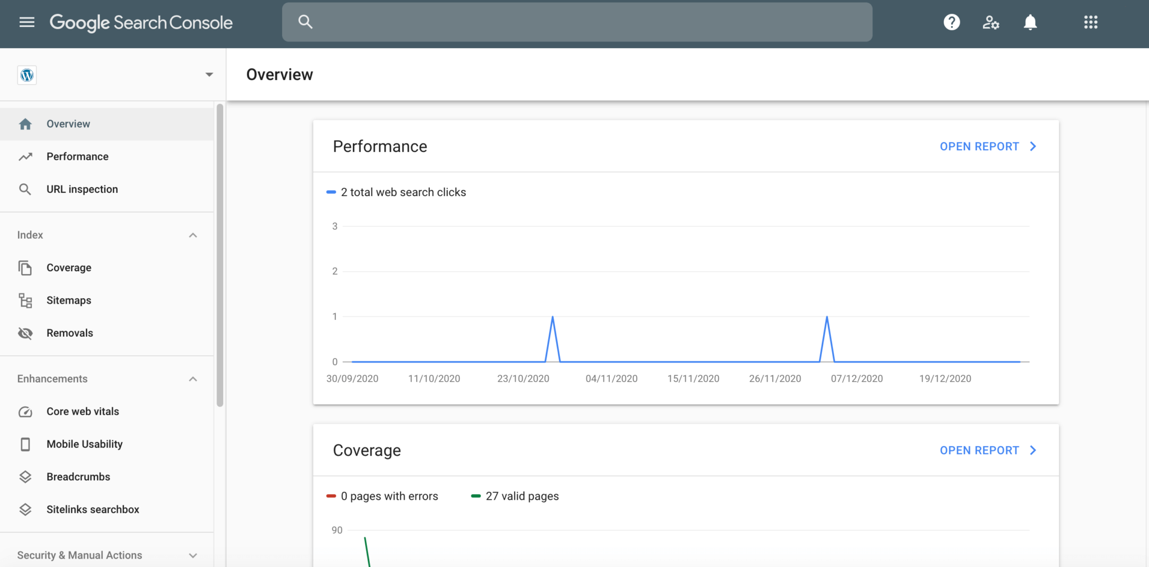Click the Google Search Console logo
This screenshot has width=1149, height=567.
point(141,22)
